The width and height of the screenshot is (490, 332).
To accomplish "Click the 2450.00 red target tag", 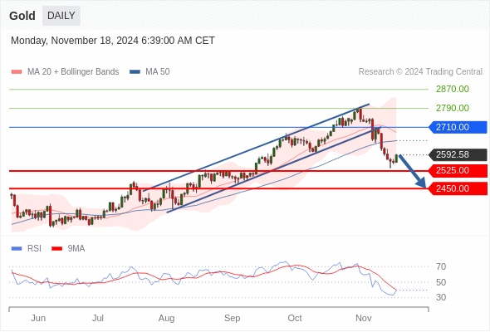I will [458, 188].
